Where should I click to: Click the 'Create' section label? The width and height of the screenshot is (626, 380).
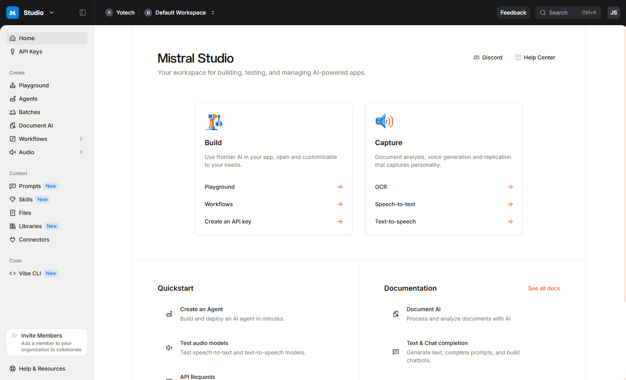pyautogui.click(x=17, y=73)
